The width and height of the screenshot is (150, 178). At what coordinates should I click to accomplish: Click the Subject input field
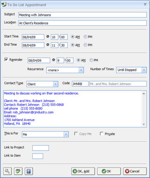tap(82, 15)
